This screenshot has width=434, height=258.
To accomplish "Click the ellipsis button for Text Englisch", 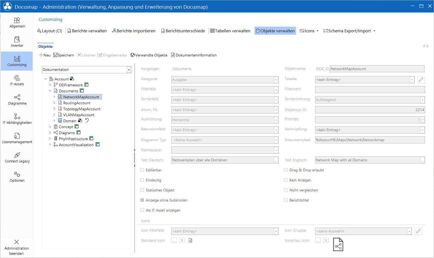I will (422, 160).
